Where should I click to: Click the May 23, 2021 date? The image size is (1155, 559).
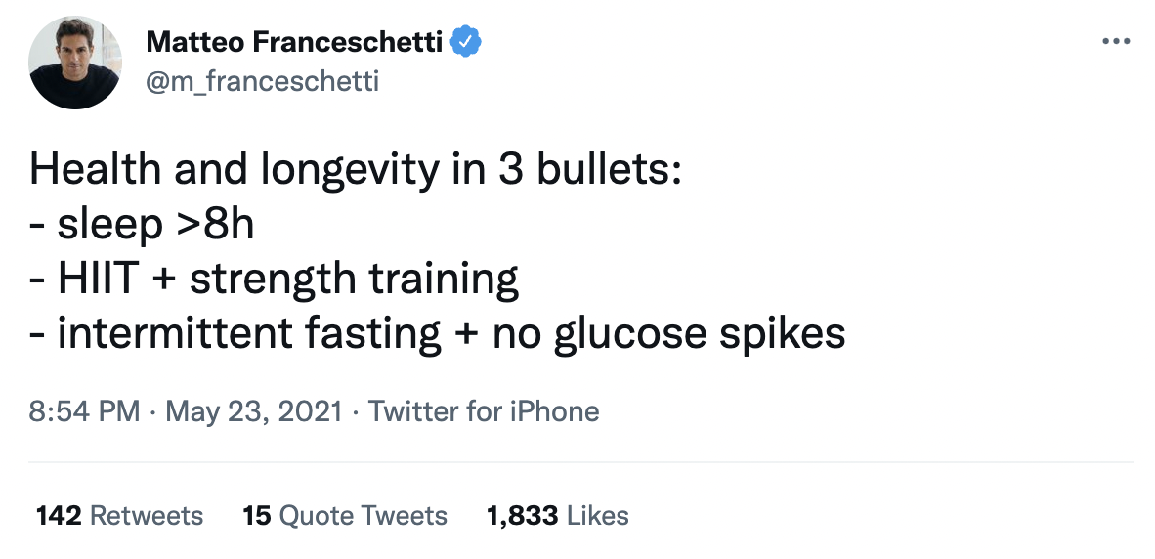click(x=254, y=411)
